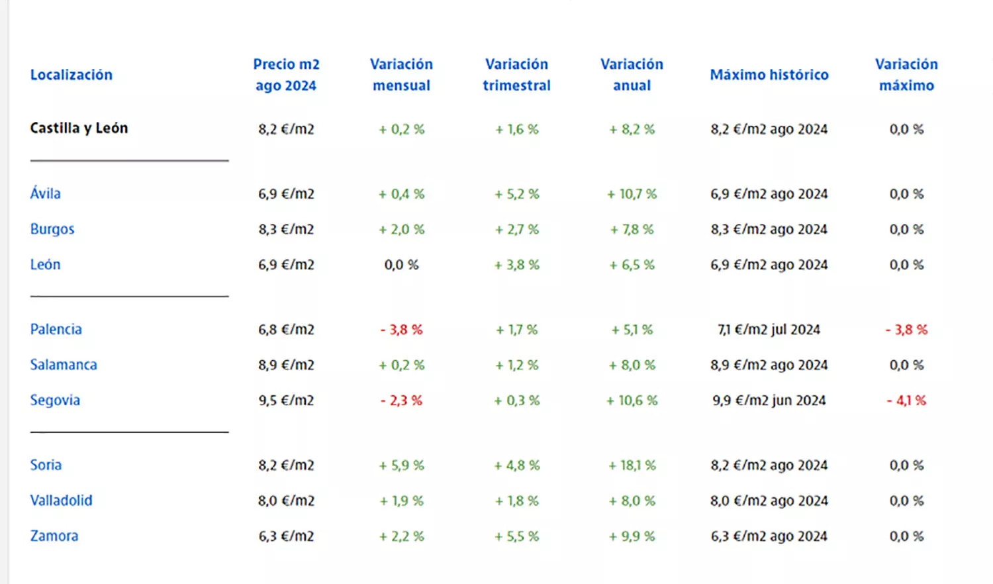Select the Palencia link
Screen dimensions: 993x584
click(56, 329)
